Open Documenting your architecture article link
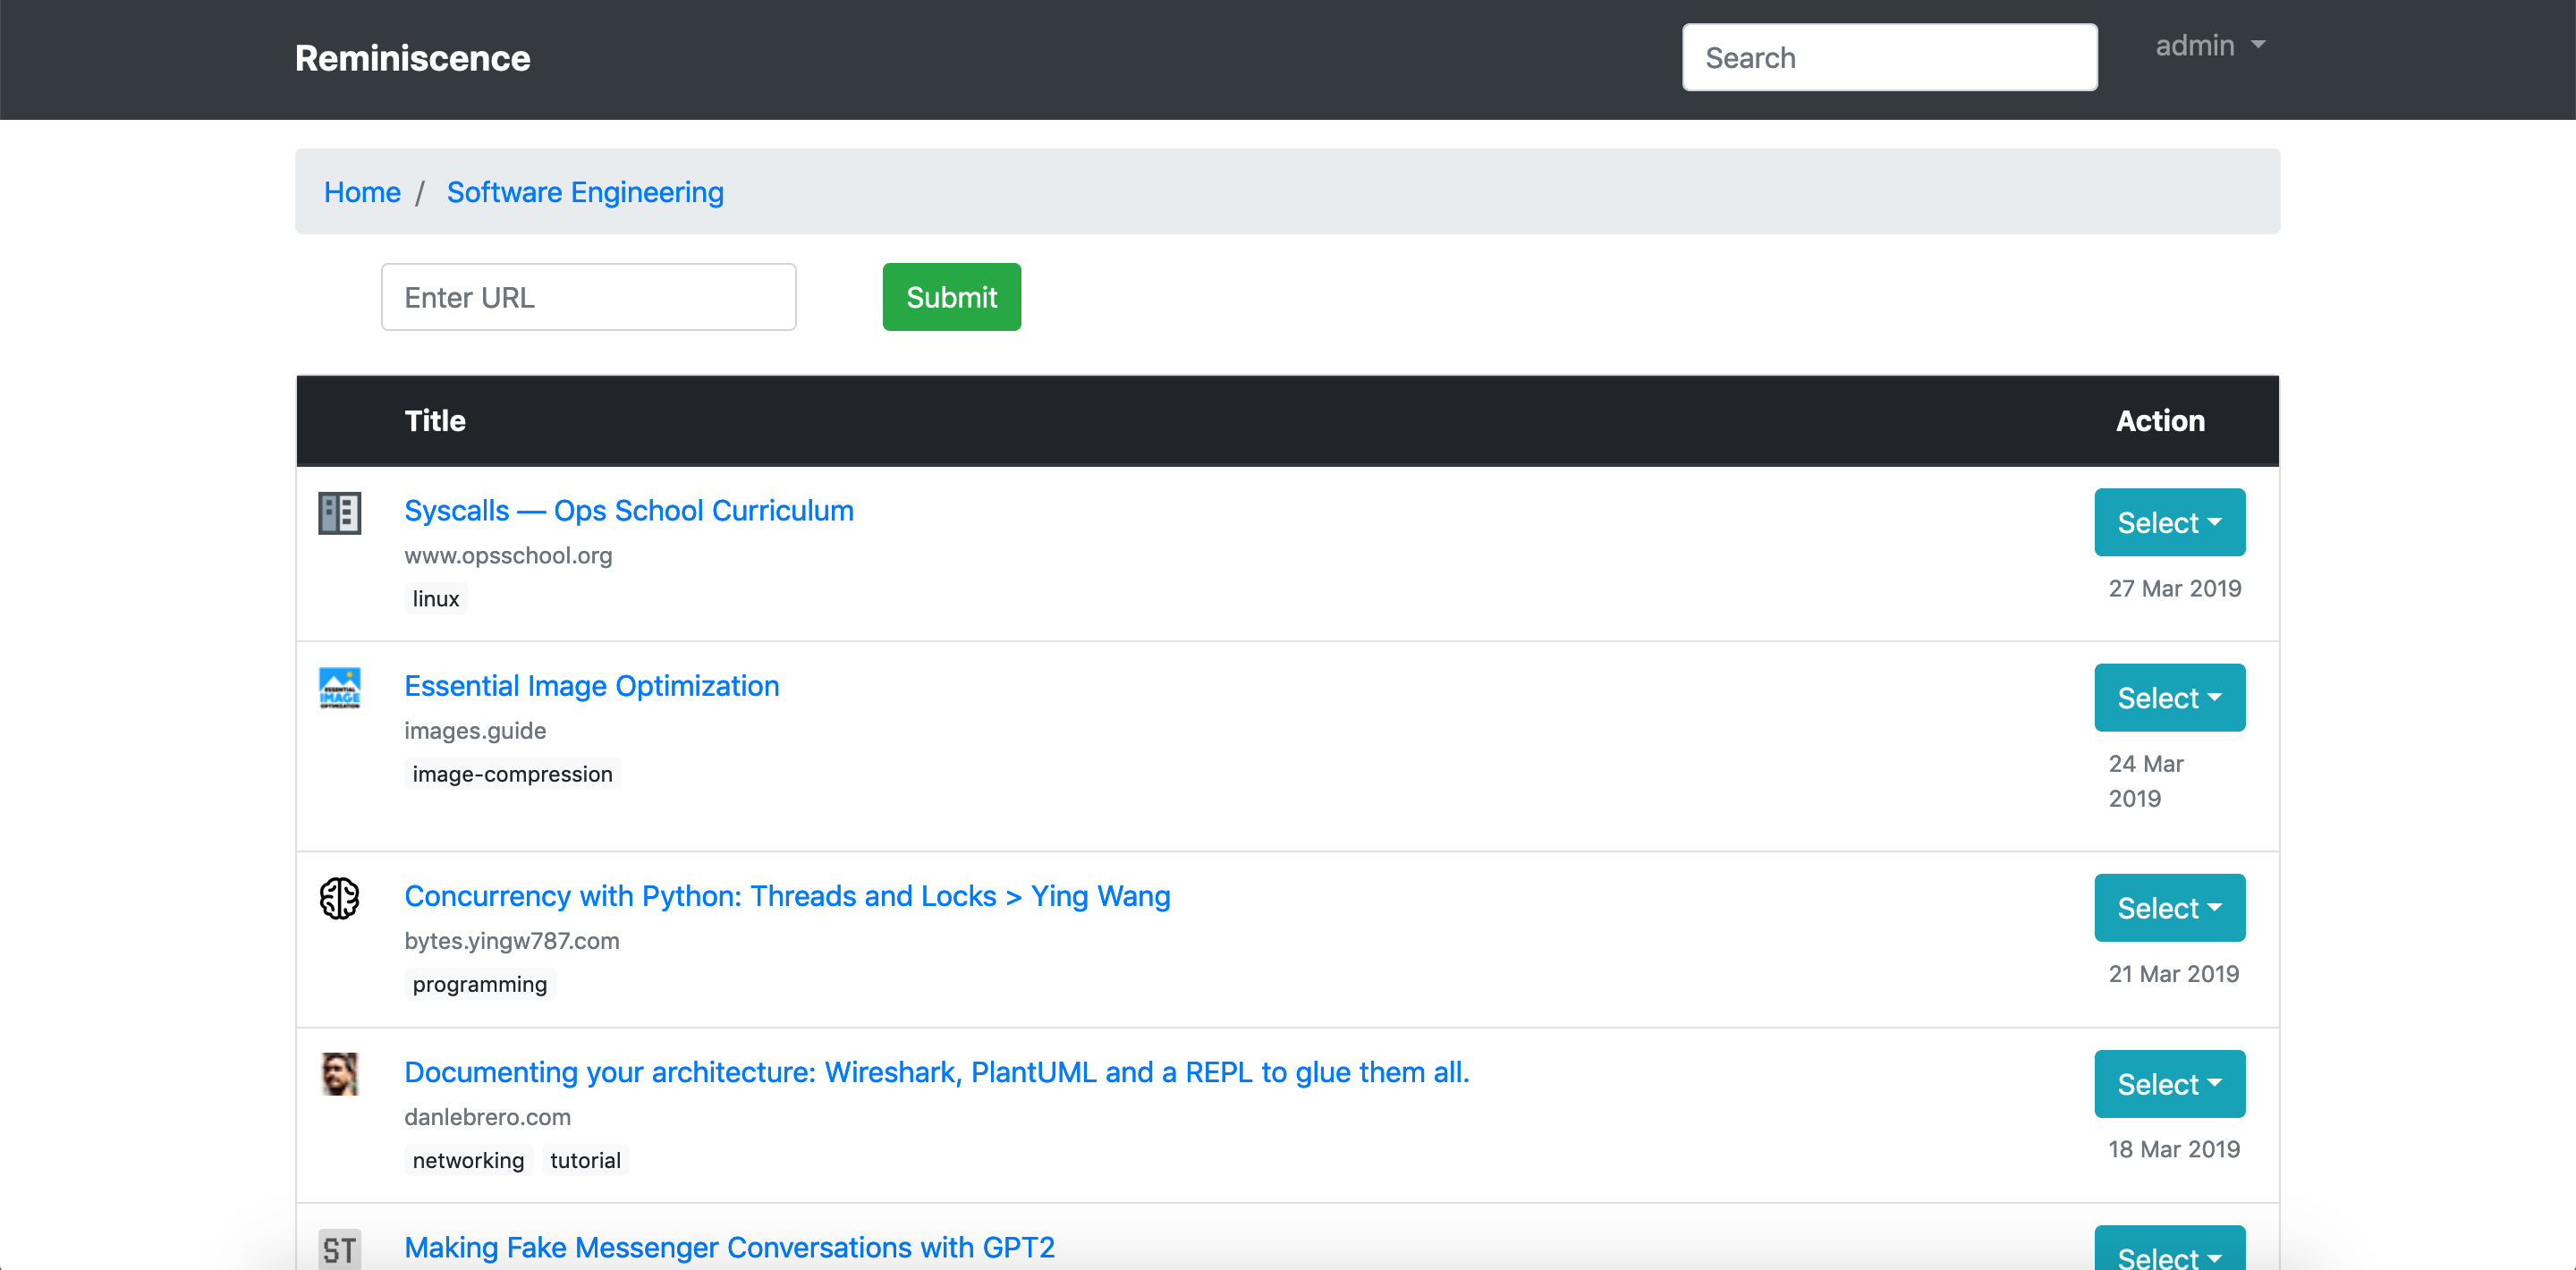Viewport: 2576px width, 1270px height. coord(937,1072)
